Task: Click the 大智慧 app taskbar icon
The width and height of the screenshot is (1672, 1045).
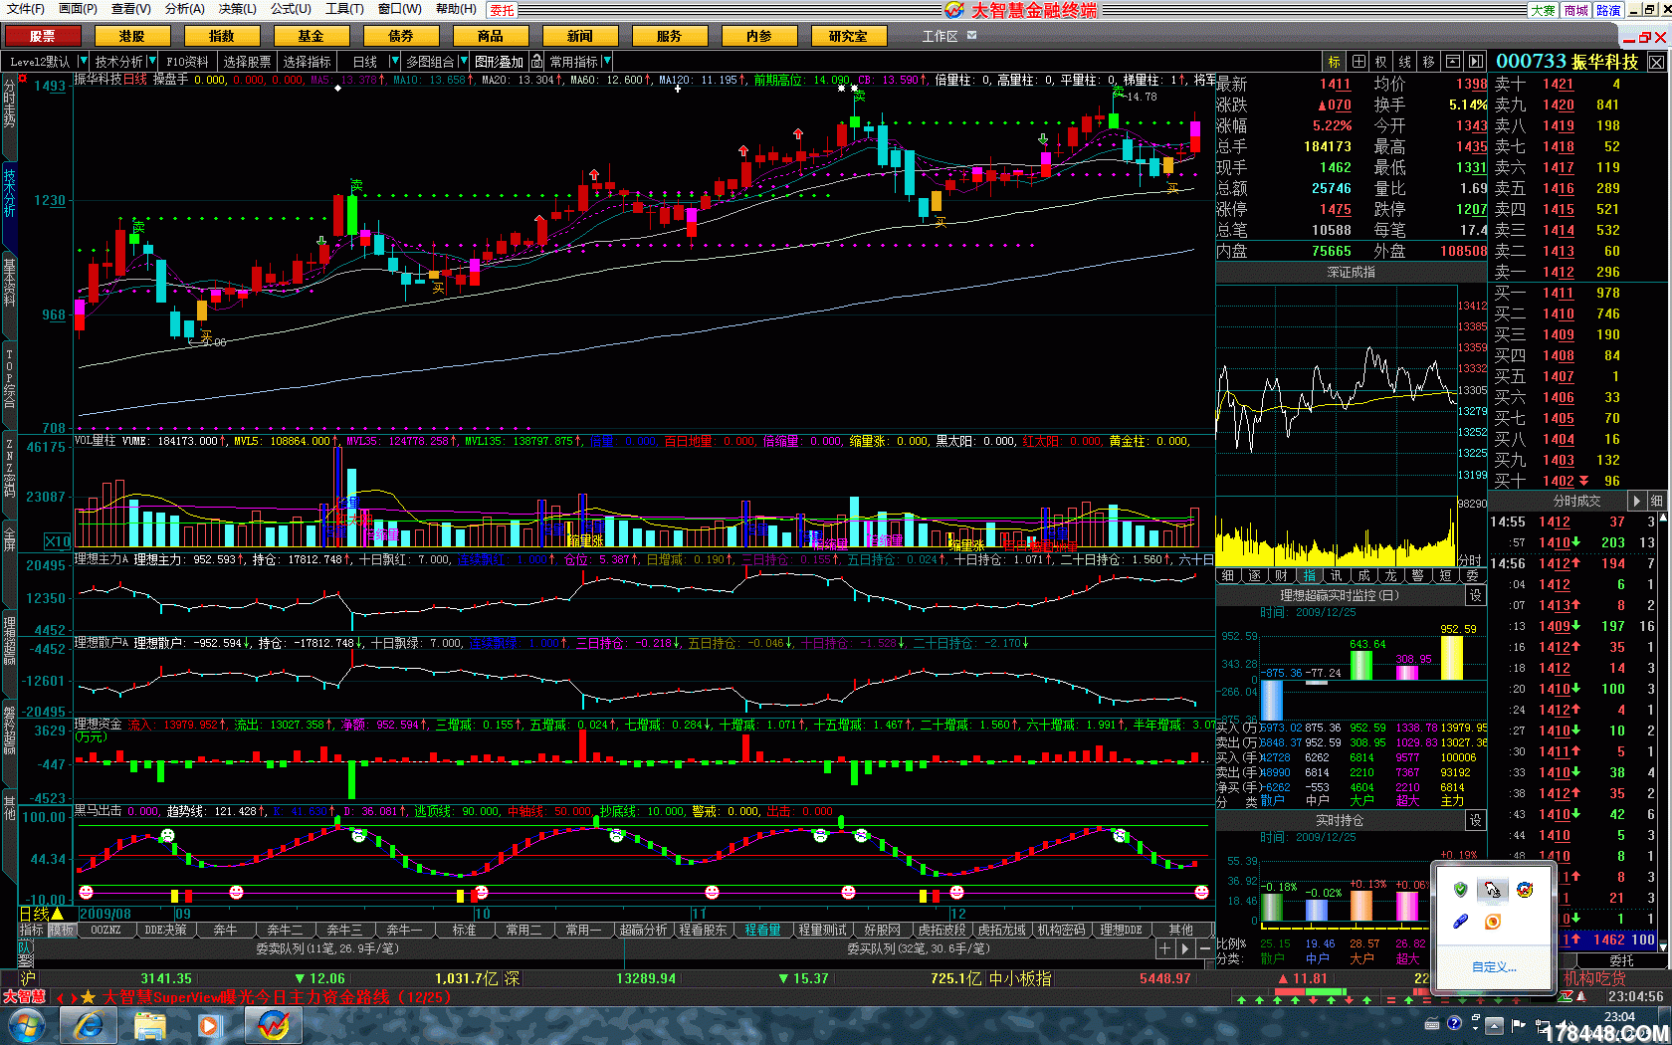Action: point(274,1025)
